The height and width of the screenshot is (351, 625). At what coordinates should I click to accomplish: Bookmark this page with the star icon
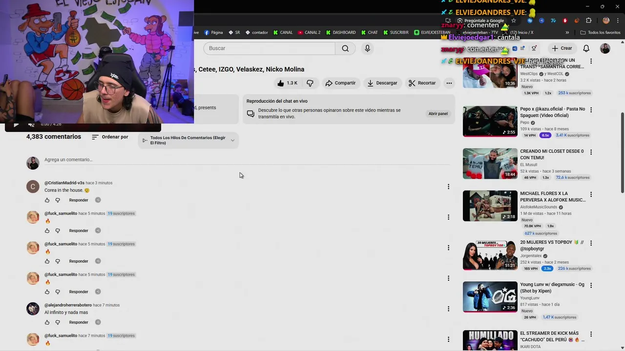513,20
